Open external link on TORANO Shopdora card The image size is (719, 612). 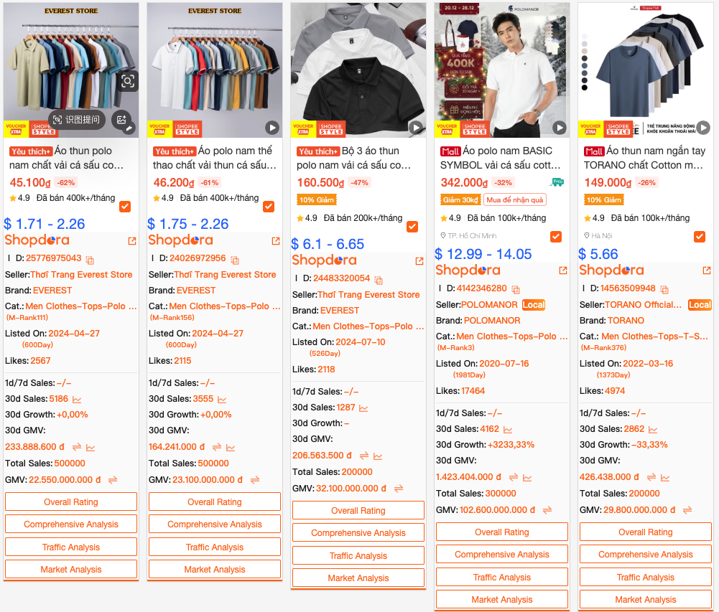tap(707, 270)
